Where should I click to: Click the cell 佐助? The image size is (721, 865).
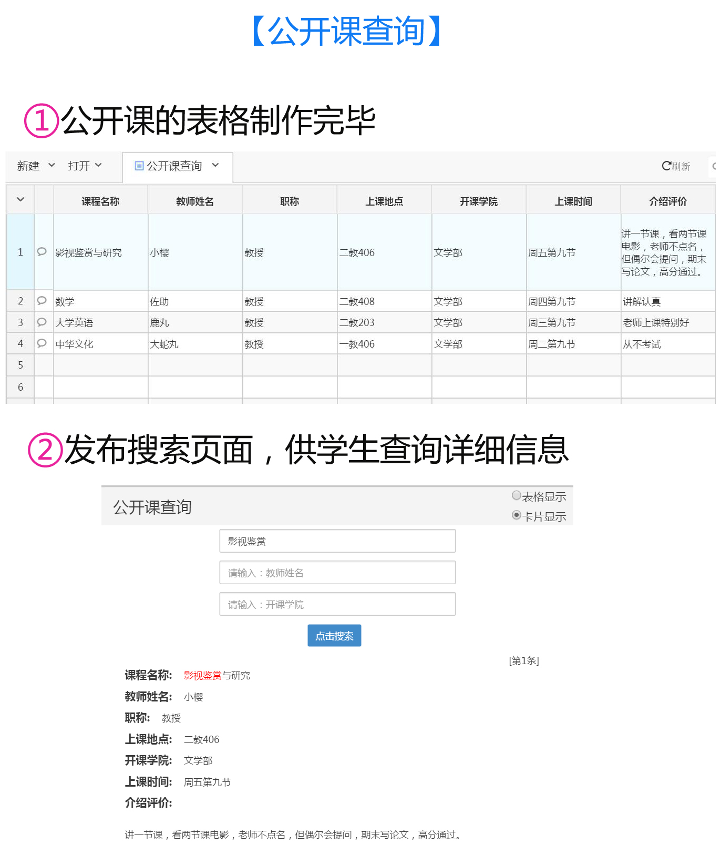pos(195,301)
